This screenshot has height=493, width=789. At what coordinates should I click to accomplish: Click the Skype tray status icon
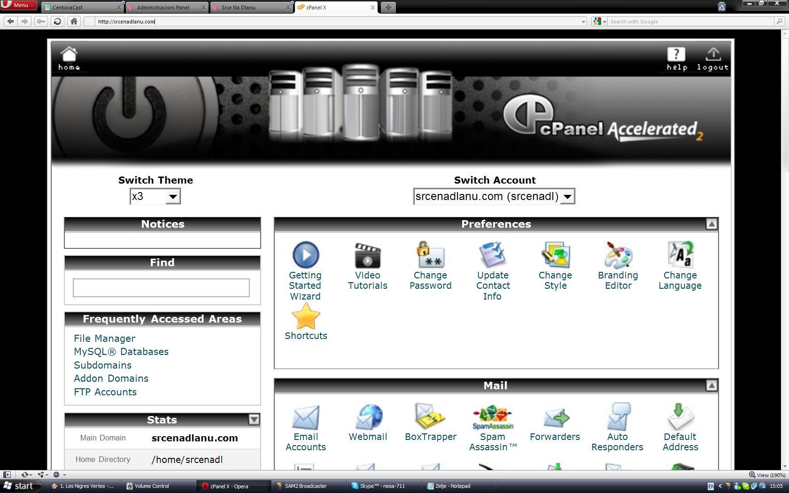point(746,486)
